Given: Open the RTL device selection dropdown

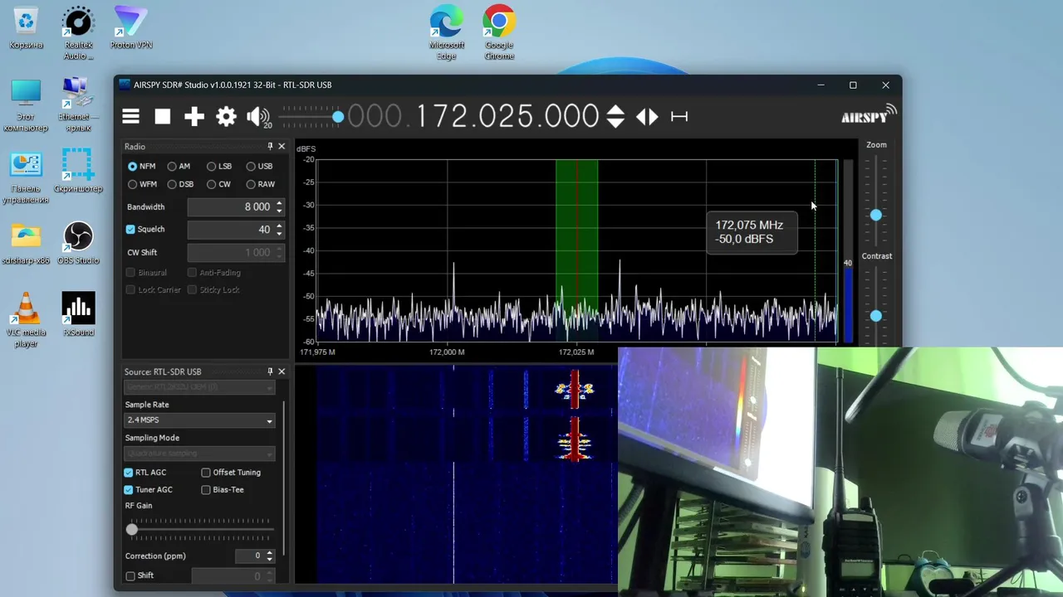Looking at the screenshot, I should 199,387.
